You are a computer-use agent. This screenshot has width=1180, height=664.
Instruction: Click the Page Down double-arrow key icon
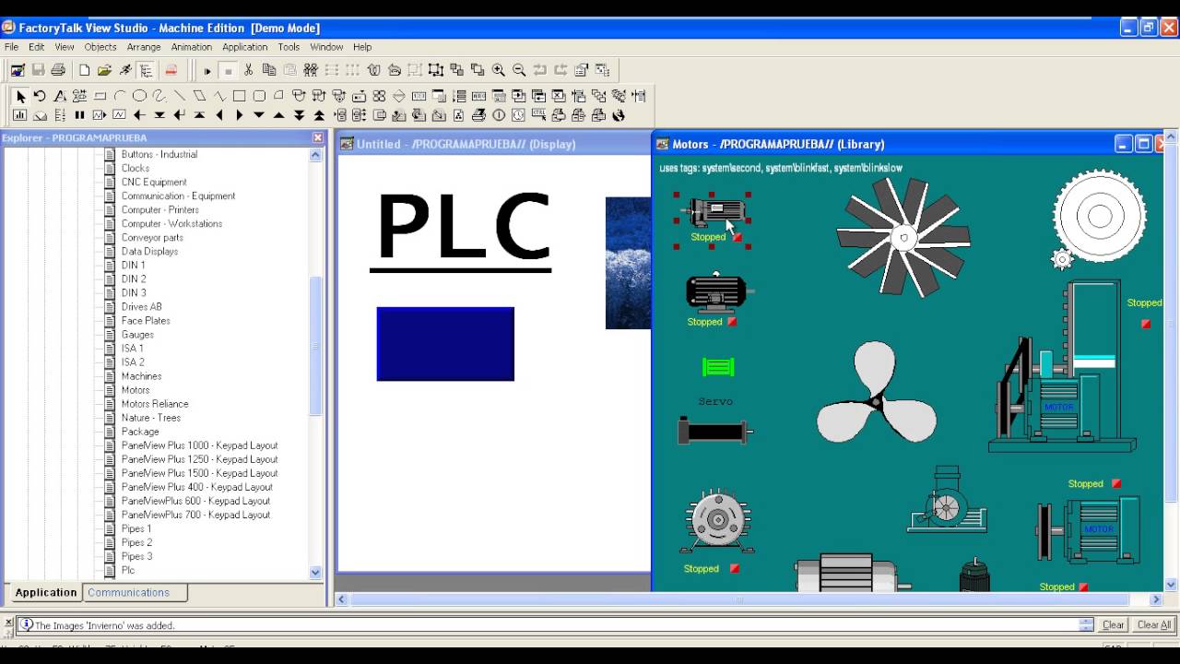(x=299, y=115)
